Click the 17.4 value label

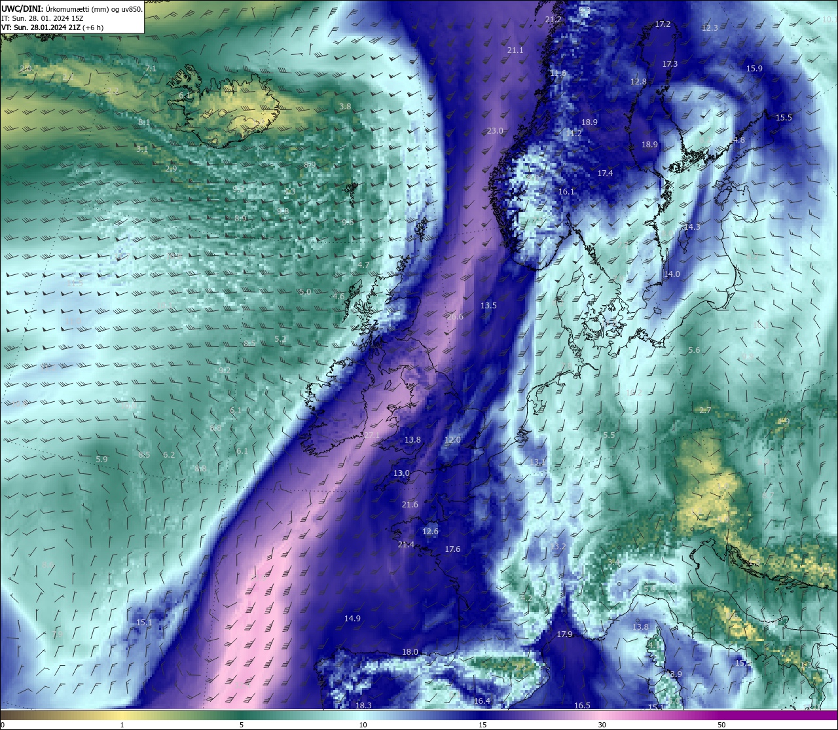(605, 173)
